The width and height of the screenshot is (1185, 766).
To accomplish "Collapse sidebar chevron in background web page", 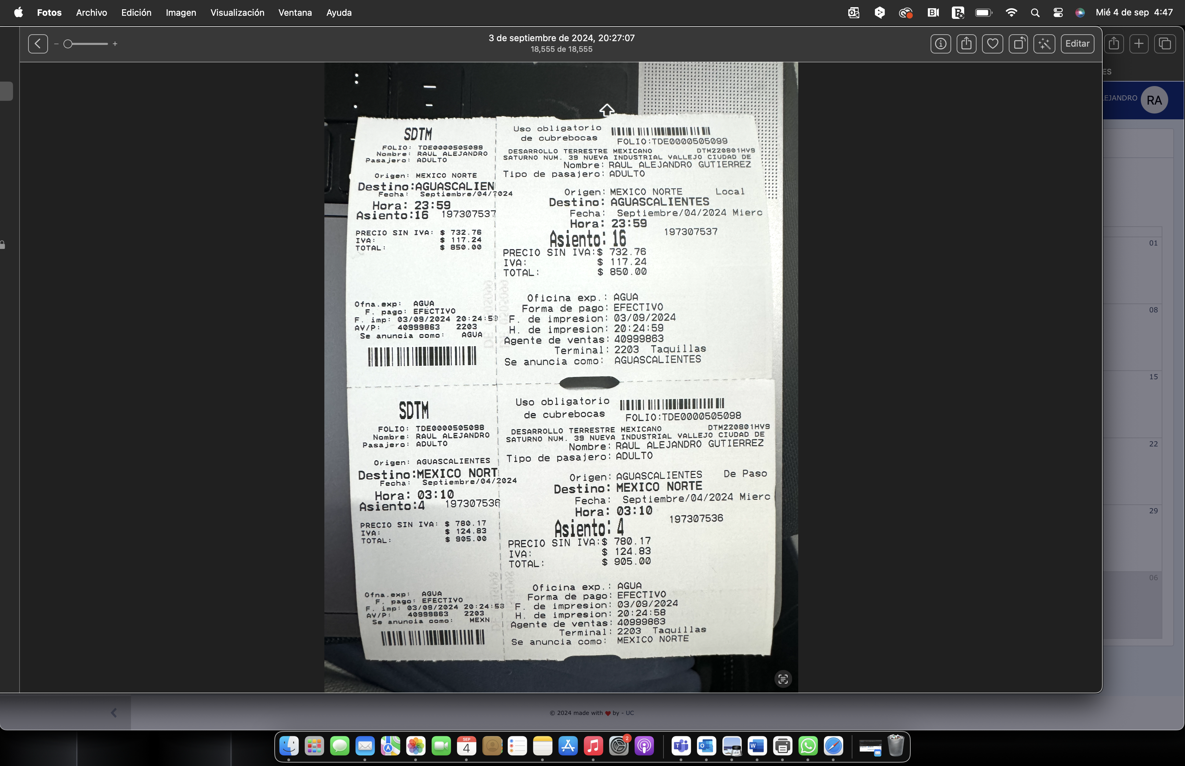I will pyautogui.click(x=114, y=713).
